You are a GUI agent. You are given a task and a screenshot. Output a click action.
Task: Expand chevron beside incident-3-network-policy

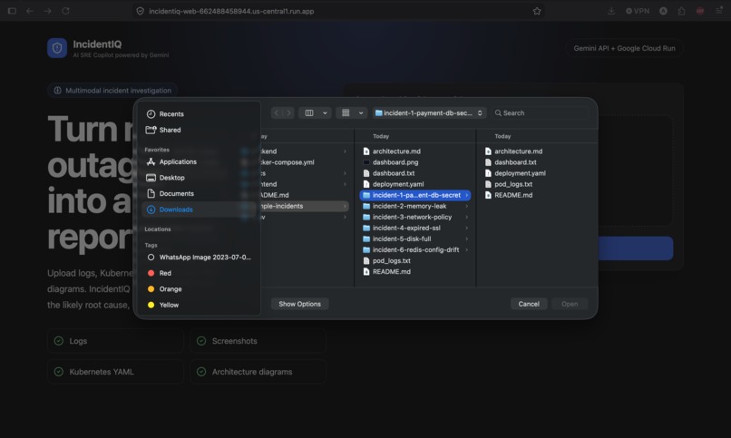(x=467, y=217)
